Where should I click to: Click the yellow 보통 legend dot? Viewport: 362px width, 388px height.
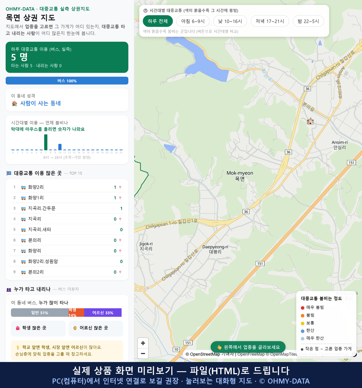(302, 323)
